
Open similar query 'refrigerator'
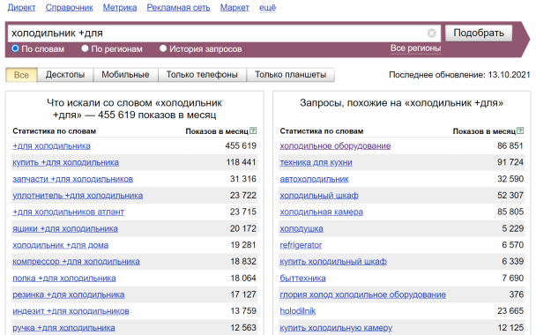(x=301, y=245)
